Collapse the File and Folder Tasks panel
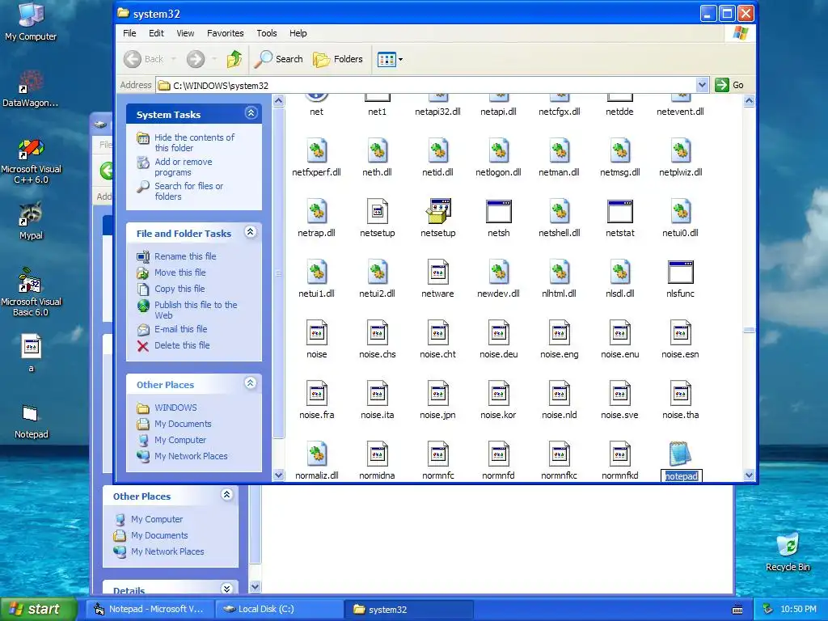 point(251,232)
